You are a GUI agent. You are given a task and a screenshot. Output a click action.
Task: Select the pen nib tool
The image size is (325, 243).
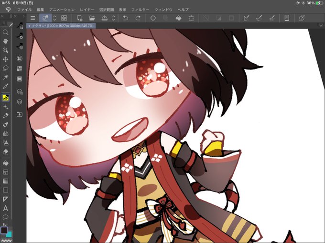tap(6, 115)
